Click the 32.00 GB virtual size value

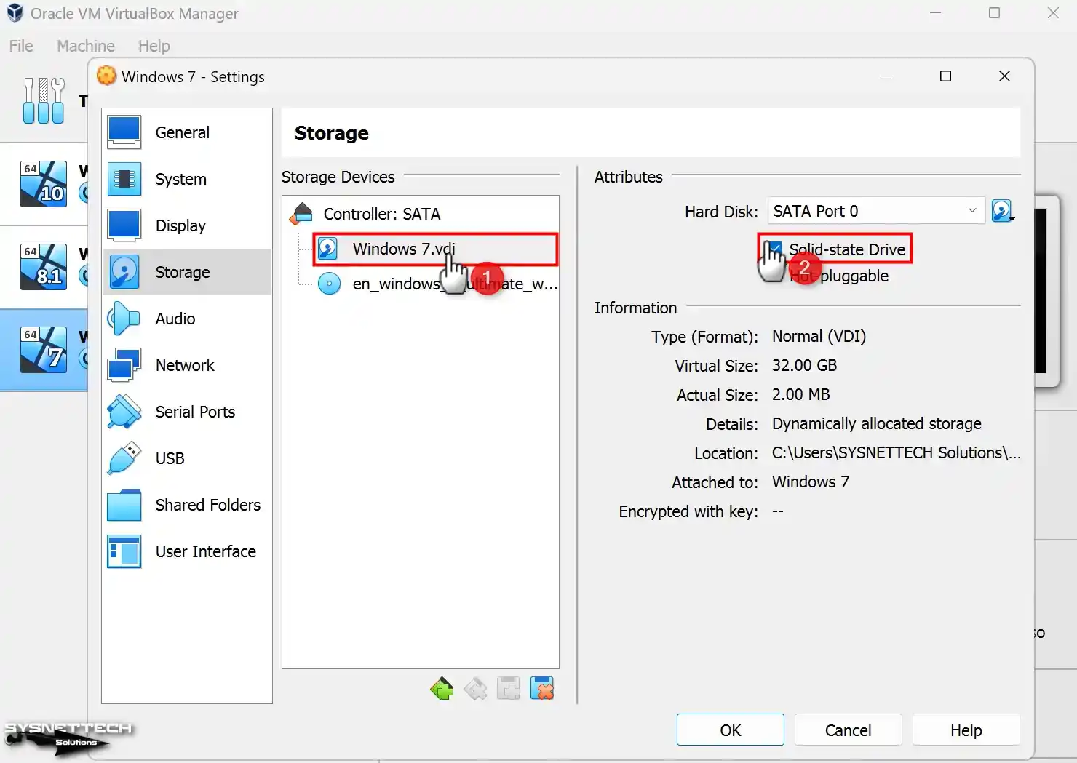[804, 365]
